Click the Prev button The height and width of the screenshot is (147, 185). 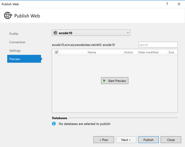click(104, 140)
